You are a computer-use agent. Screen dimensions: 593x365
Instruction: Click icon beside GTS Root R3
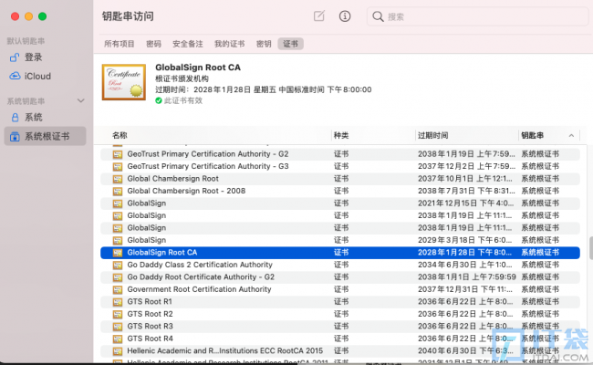coord(118,327)
